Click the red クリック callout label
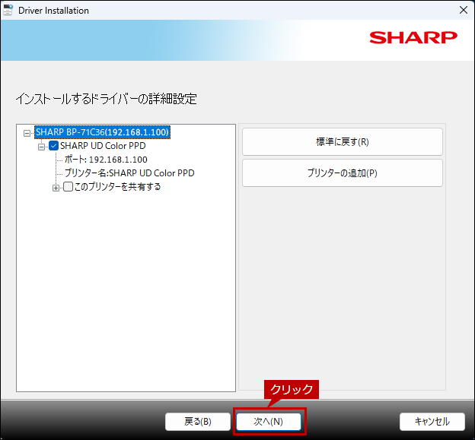This screenshot has height=440, width=475. pyautogui.click(x=292, y=389)
